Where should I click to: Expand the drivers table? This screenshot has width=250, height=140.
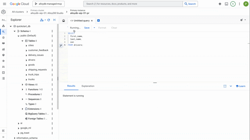tap(26, 60)
